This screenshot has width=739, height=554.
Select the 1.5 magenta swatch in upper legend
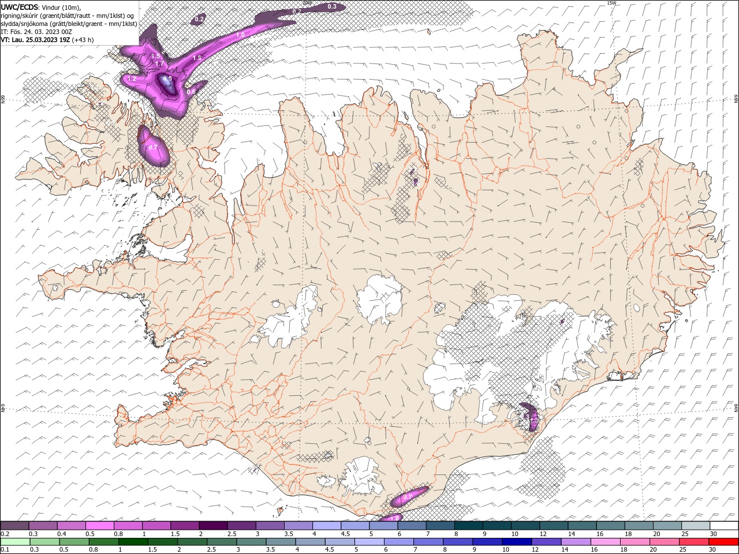[x=184, y=526]
